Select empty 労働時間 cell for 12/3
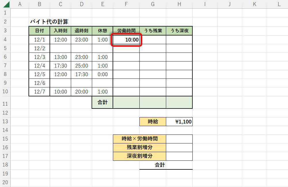Screen dimensions: 288x187 click(x=126, y=57)
